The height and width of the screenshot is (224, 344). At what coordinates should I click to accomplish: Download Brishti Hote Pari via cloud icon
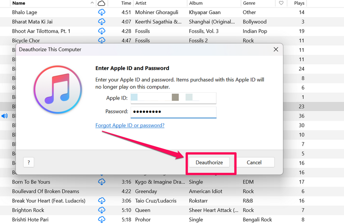tap(101, 219)
